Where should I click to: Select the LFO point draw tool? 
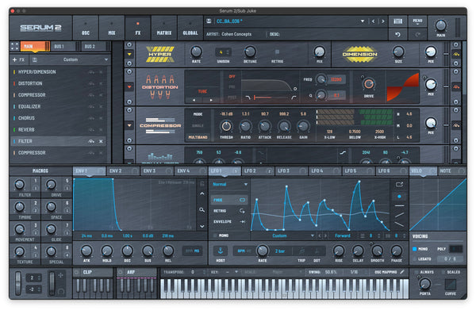tap(399, 197)
